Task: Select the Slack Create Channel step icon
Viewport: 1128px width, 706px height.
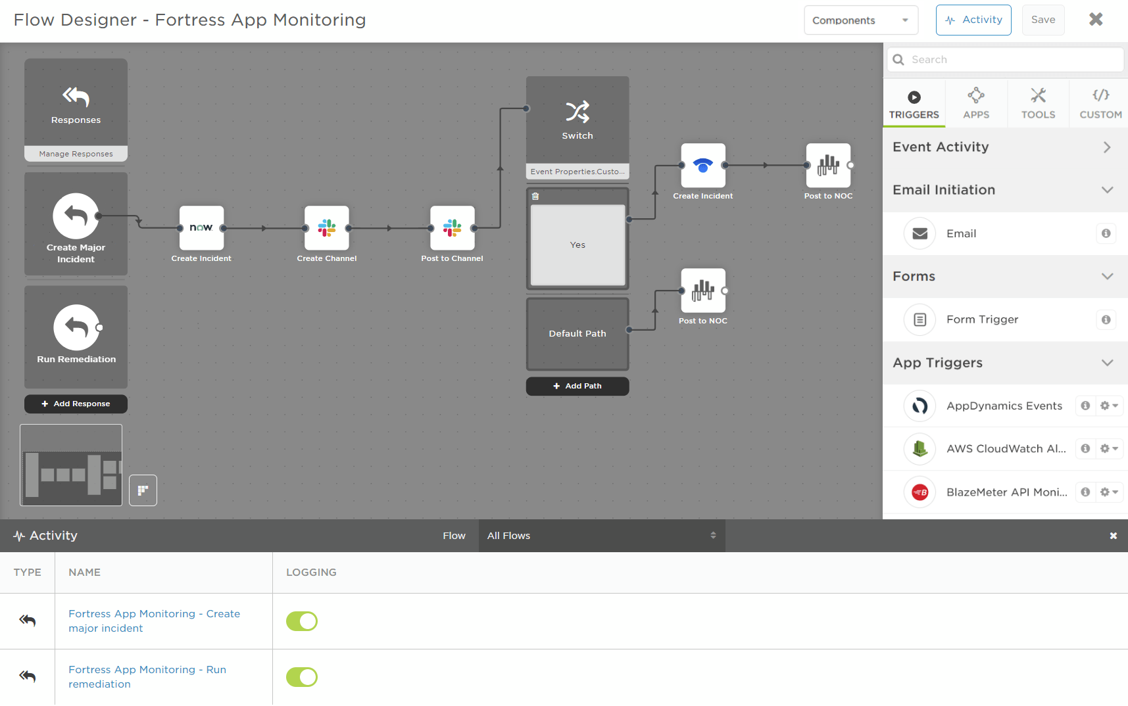Action: (327, 227)
